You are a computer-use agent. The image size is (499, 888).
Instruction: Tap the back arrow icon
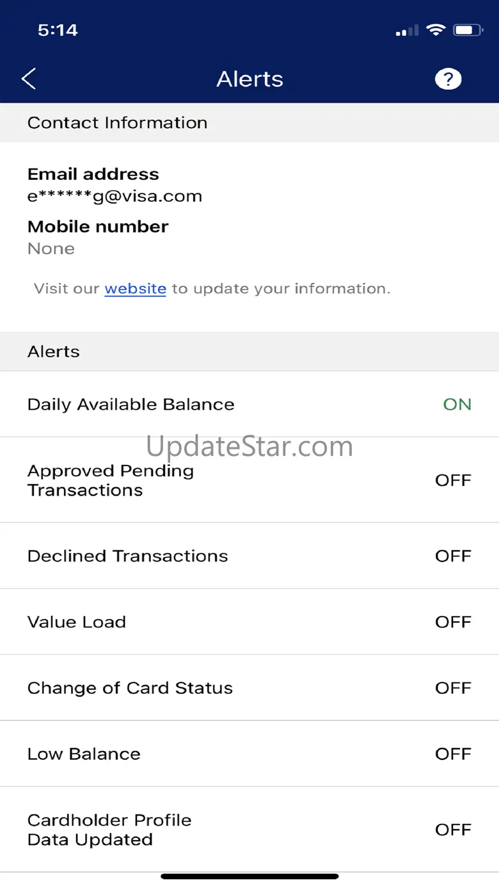coord(29,79)
